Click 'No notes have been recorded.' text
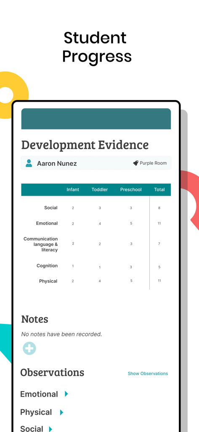The image size is (199, 432). (61, 334)
